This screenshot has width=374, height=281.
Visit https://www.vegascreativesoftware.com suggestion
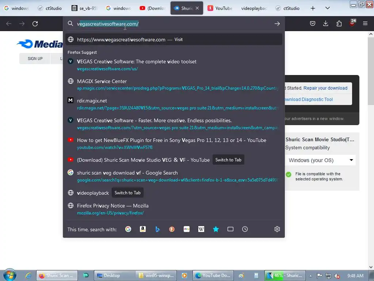click(174, 40)
